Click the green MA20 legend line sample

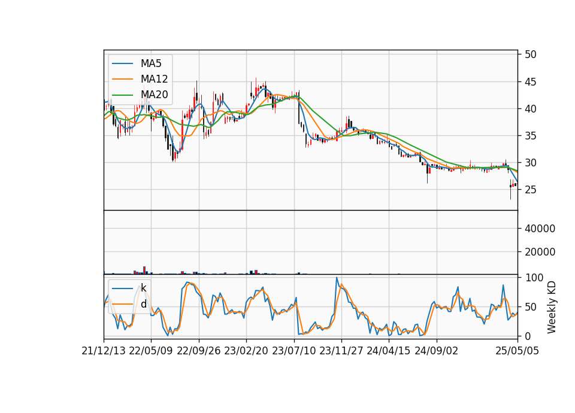tap(122, 95)
